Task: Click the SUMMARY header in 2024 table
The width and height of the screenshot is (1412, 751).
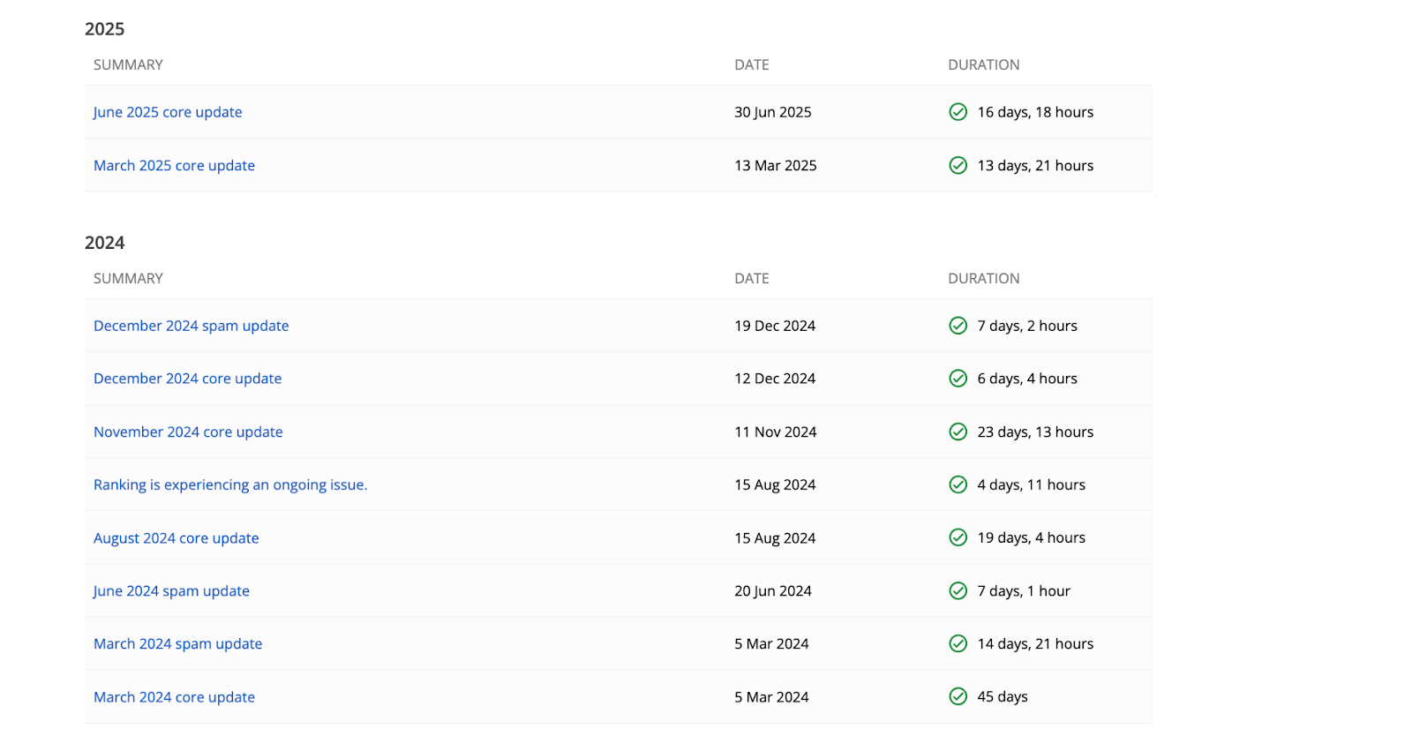Action: pyautogui.click(x=128, y=278)
